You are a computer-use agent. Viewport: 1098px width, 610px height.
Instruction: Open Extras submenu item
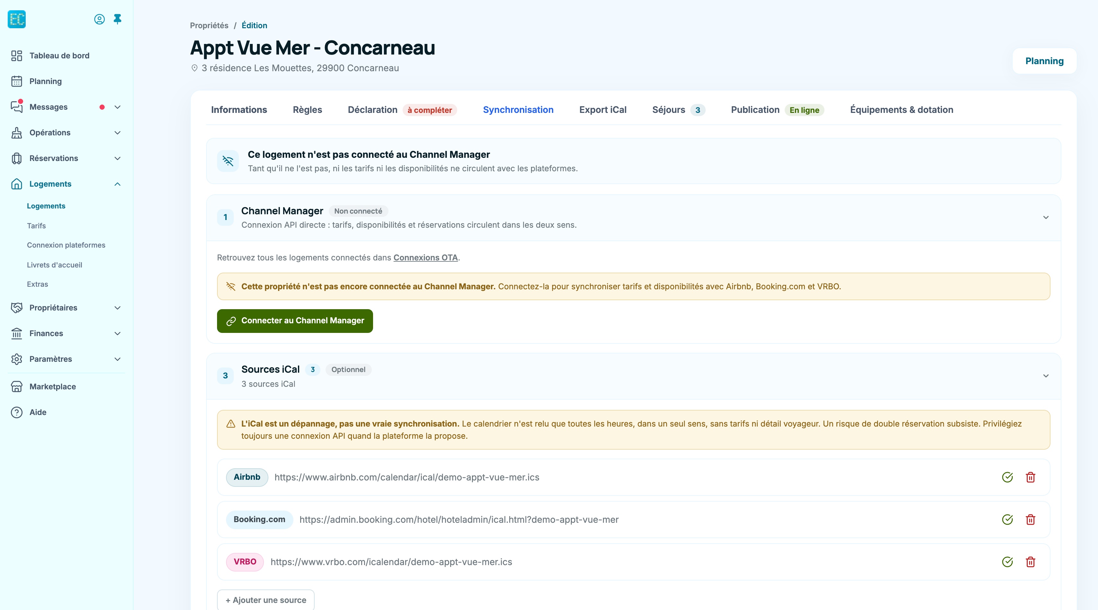coord(38,284)
